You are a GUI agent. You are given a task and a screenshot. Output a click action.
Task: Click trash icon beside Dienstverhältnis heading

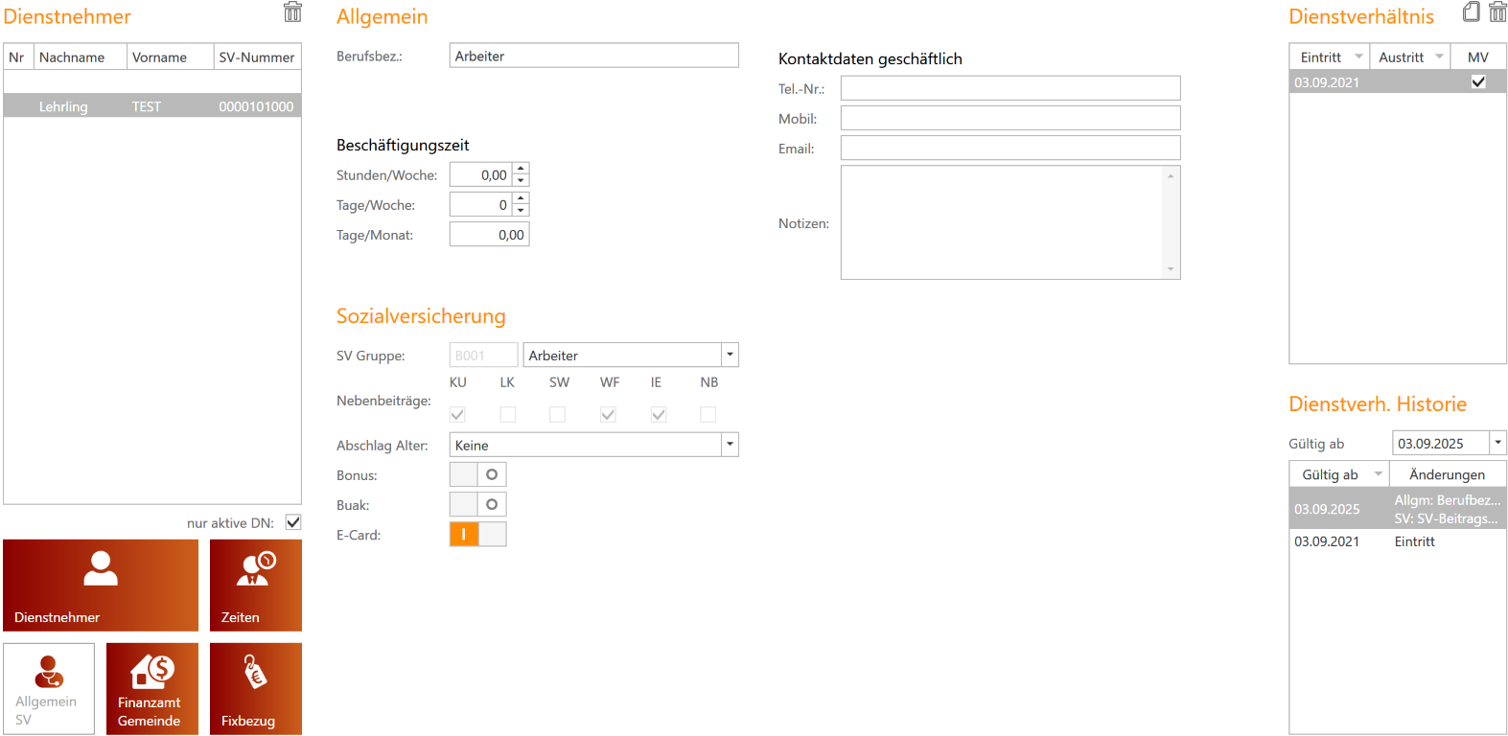[1497, 12]
